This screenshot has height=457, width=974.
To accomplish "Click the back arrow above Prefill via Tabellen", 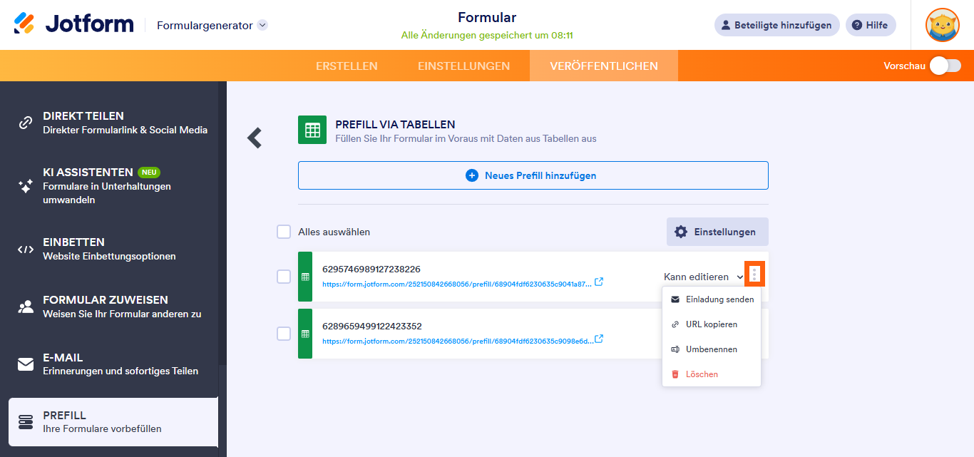I will coord(254,138).
